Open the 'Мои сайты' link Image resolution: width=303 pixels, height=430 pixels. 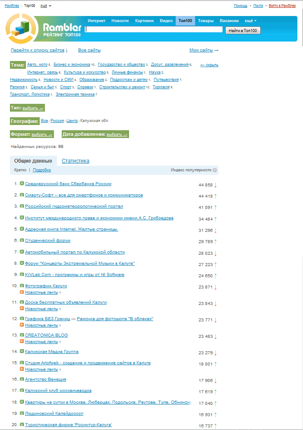[204, 50]
